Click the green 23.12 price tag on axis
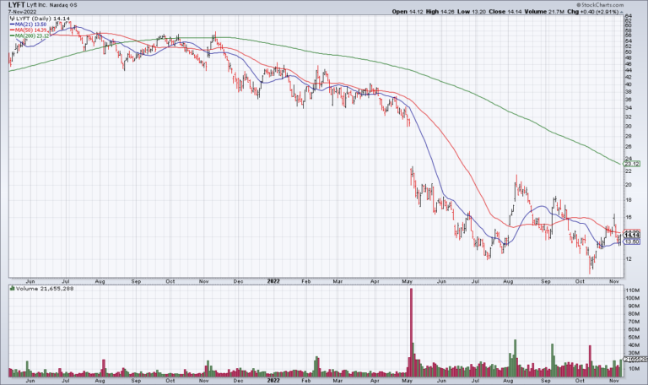 tap(631, 164)
